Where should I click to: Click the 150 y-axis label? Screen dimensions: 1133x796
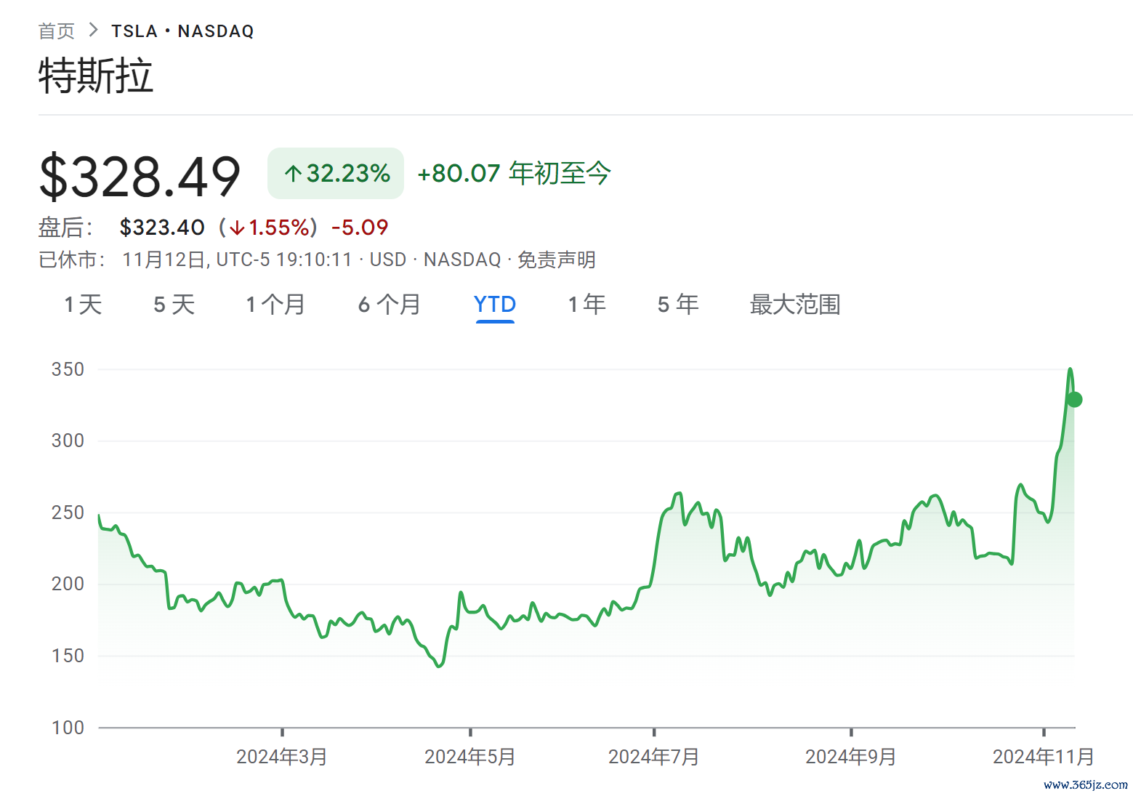point(68,656)
